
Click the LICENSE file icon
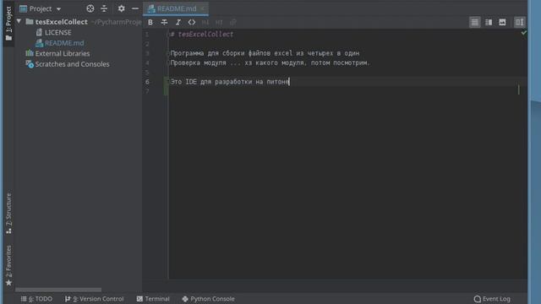click(39, 32)
